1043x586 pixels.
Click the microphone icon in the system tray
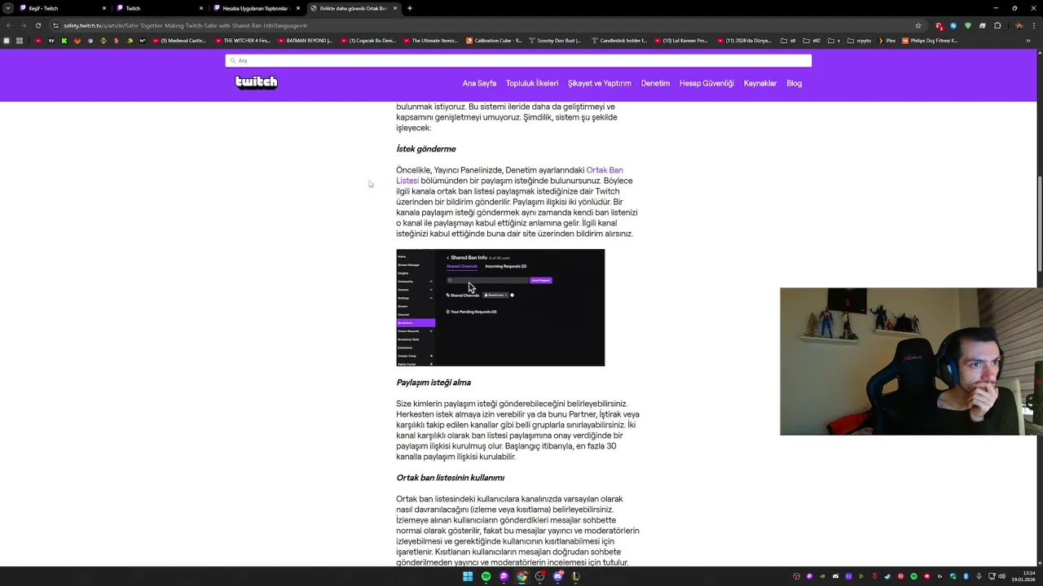[x=979, y=576]
